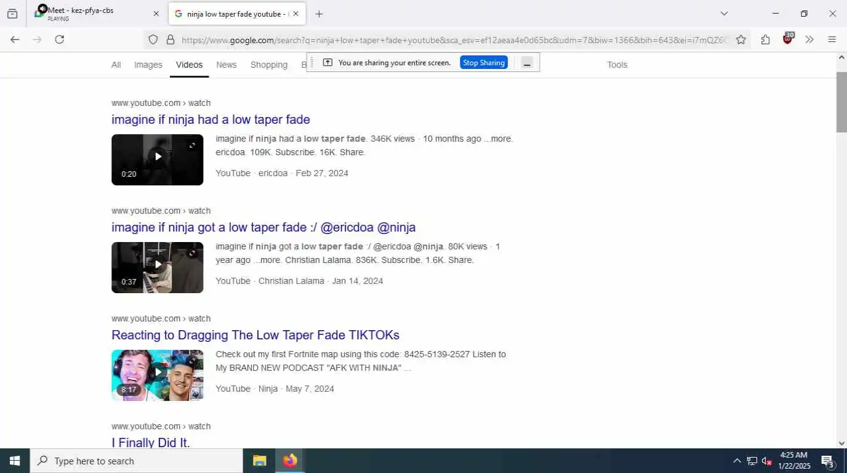847x473 pixels.
Task: Reload the current page
Action: [x=60, y=39]
